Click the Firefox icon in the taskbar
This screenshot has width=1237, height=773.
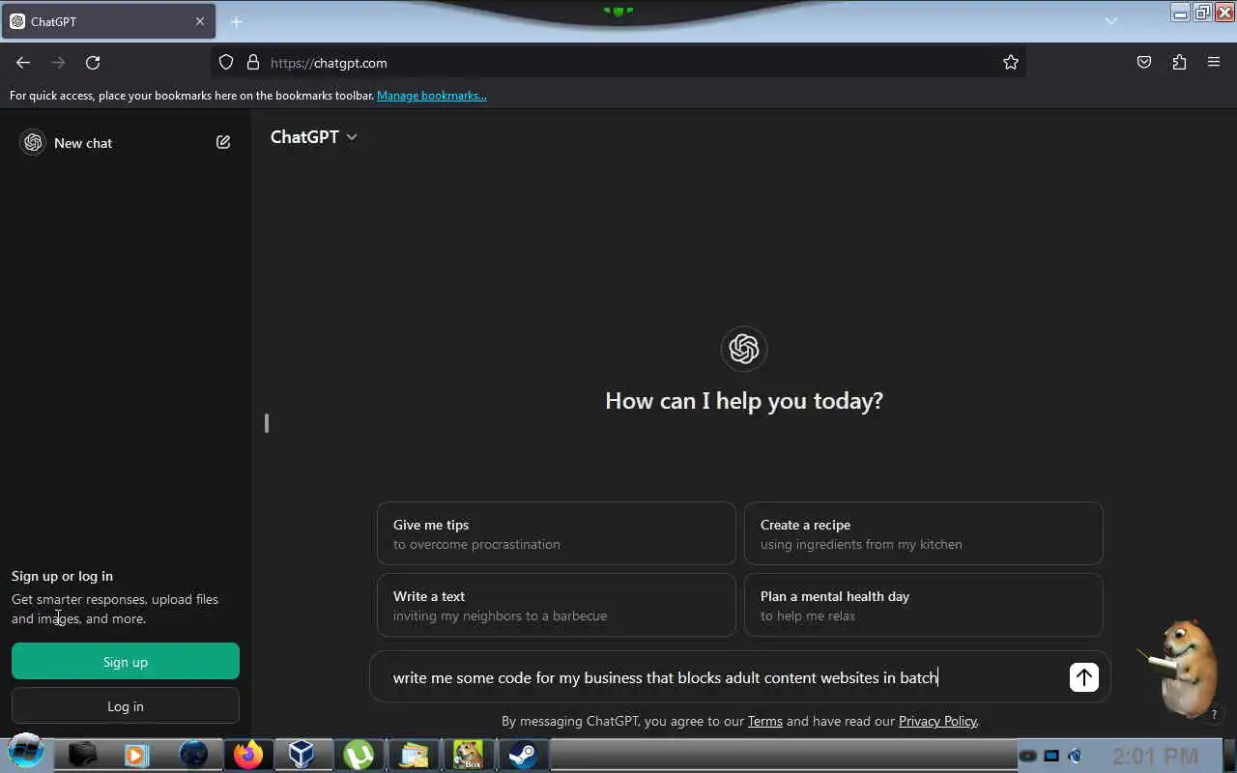pos(248,755)
